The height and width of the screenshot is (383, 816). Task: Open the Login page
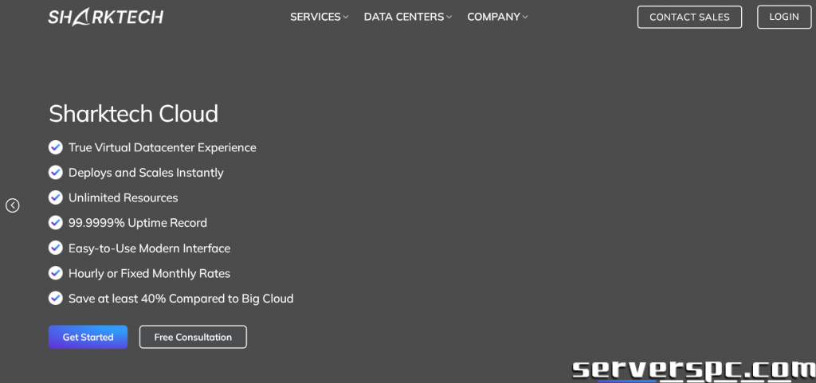783,17
